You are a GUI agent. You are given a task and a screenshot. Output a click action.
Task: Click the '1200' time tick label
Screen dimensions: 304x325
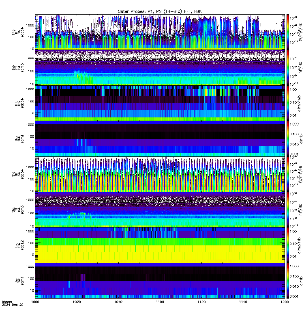click(285, 302)
